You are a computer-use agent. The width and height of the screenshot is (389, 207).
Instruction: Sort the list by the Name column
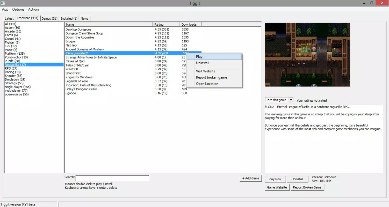point(109,25)
